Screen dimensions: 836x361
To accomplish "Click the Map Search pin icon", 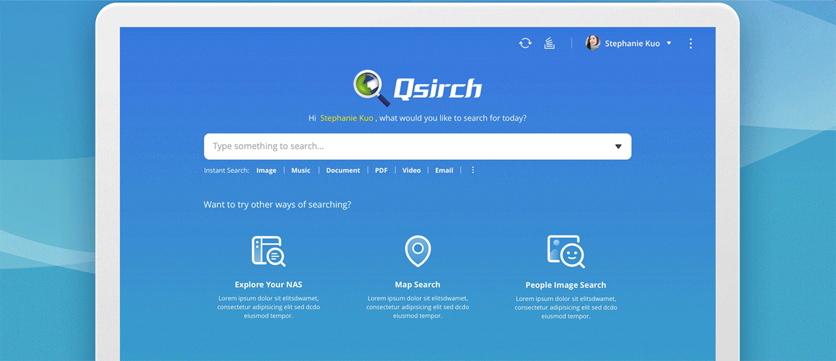I will click(417, 251).
